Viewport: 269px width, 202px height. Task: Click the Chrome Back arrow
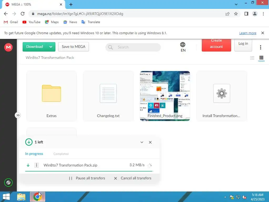click(6, 14)
